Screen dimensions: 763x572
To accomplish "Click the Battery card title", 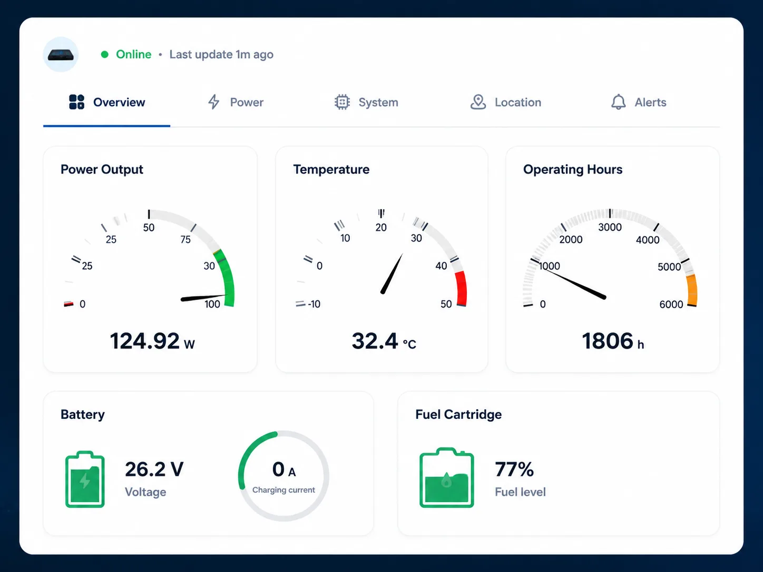I will click(x=83, y=415).
